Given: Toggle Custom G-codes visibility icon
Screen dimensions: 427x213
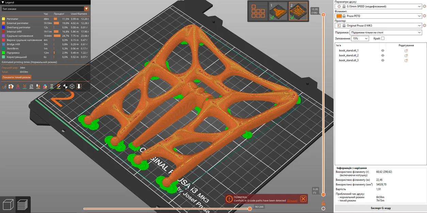Looking at the screenshot, I should click(x=59, y=87).
